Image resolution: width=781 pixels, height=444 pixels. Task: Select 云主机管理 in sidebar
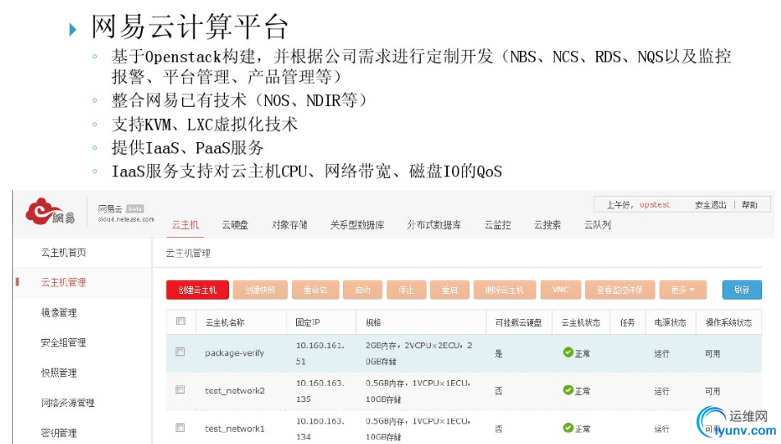coord(63,282)
